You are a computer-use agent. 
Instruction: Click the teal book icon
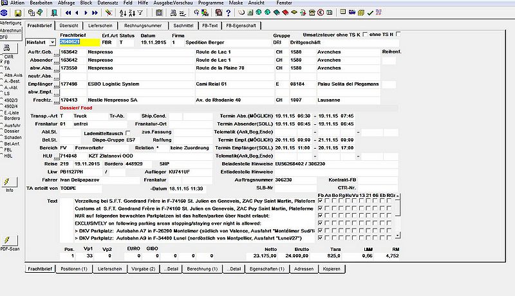[x=277, y=13]
